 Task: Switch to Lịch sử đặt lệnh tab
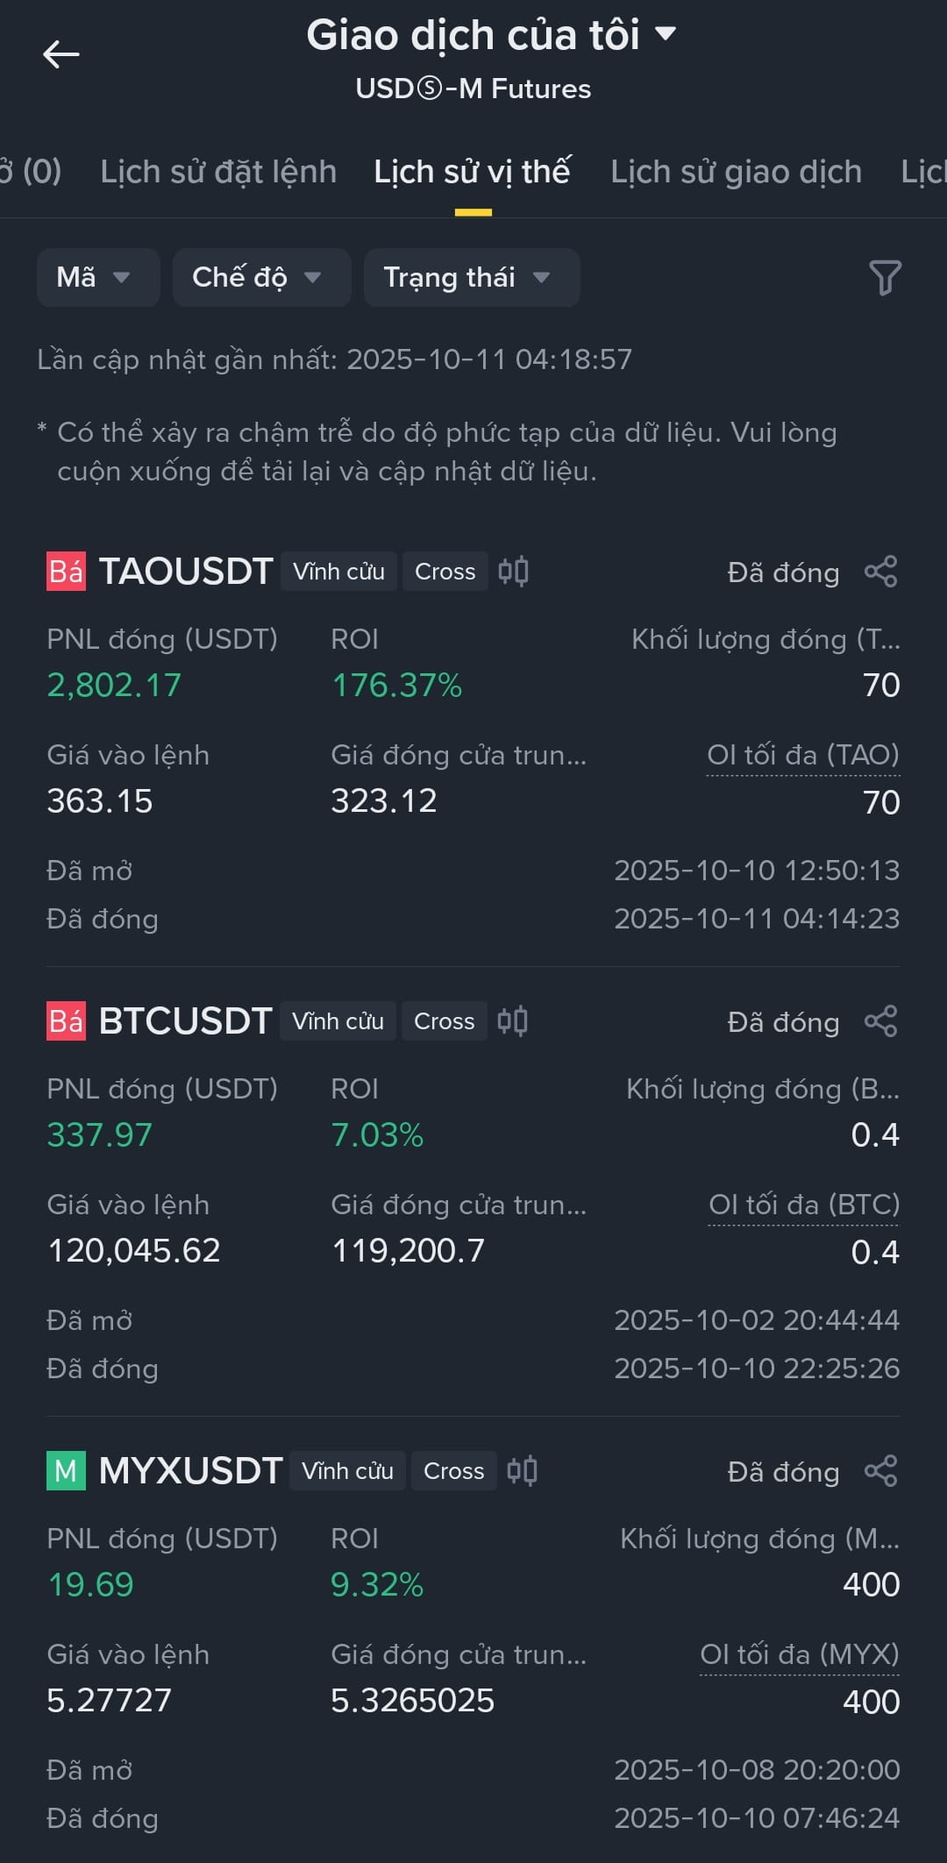click(x=218, y=172)
